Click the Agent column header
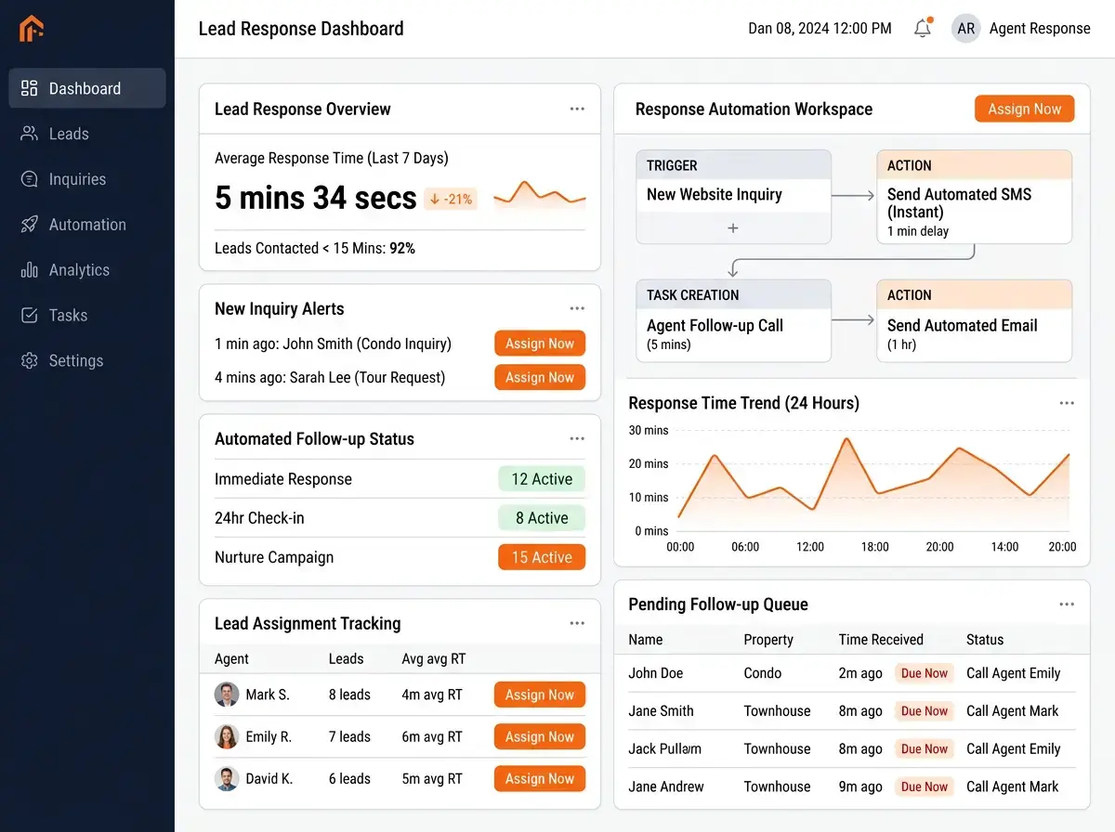Screen dimensions: 1115x832 (x=231, y=659)
